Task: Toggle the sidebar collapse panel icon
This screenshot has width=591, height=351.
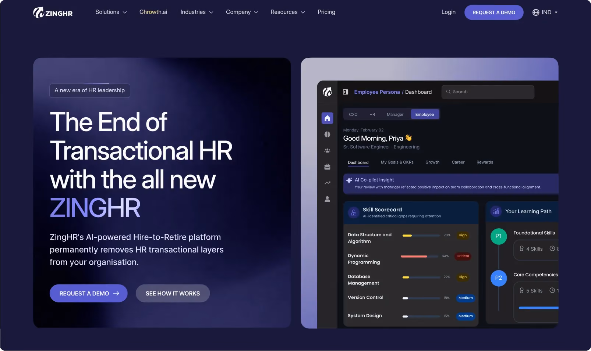Action: click(x=346, y=92)
